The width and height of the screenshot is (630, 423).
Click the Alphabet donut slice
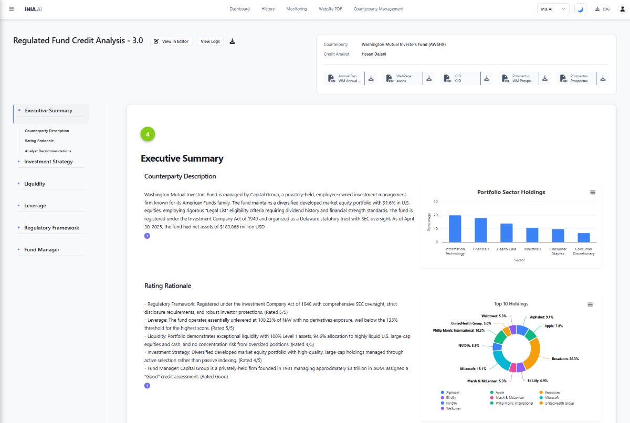[521, 330]
